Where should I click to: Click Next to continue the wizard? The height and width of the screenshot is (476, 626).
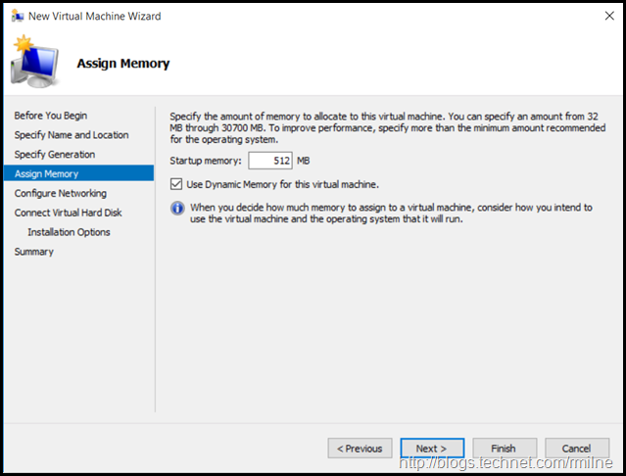point(432,449)
